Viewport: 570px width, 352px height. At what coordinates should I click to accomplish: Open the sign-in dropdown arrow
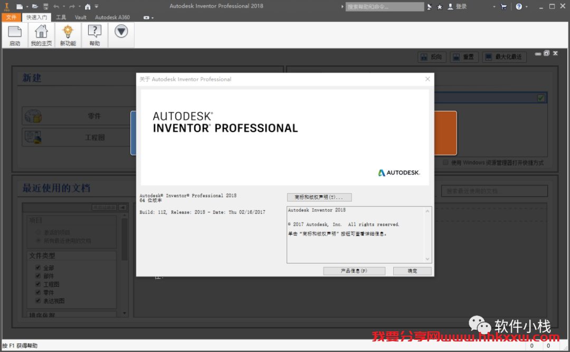point(494,6)
